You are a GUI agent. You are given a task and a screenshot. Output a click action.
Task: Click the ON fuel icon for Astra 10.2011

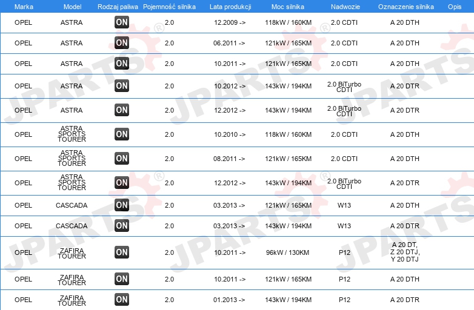[x=122, y=64]
